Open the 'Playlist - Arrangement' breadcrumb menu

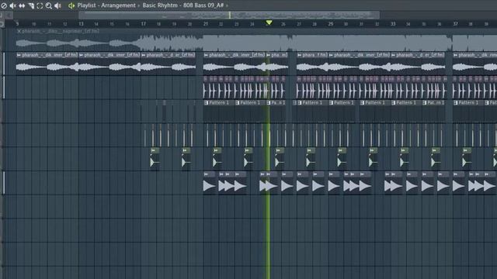(x=106, y=5)
